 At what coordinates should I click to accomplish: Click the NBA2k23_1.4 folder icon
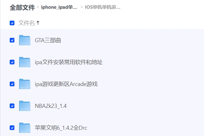pyautogui.click(x=25, y=106)
